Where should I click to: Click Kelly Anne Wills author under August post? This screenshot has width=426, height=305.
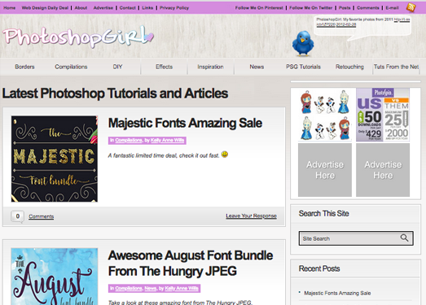pyautogui.click(x=182, y=288)
